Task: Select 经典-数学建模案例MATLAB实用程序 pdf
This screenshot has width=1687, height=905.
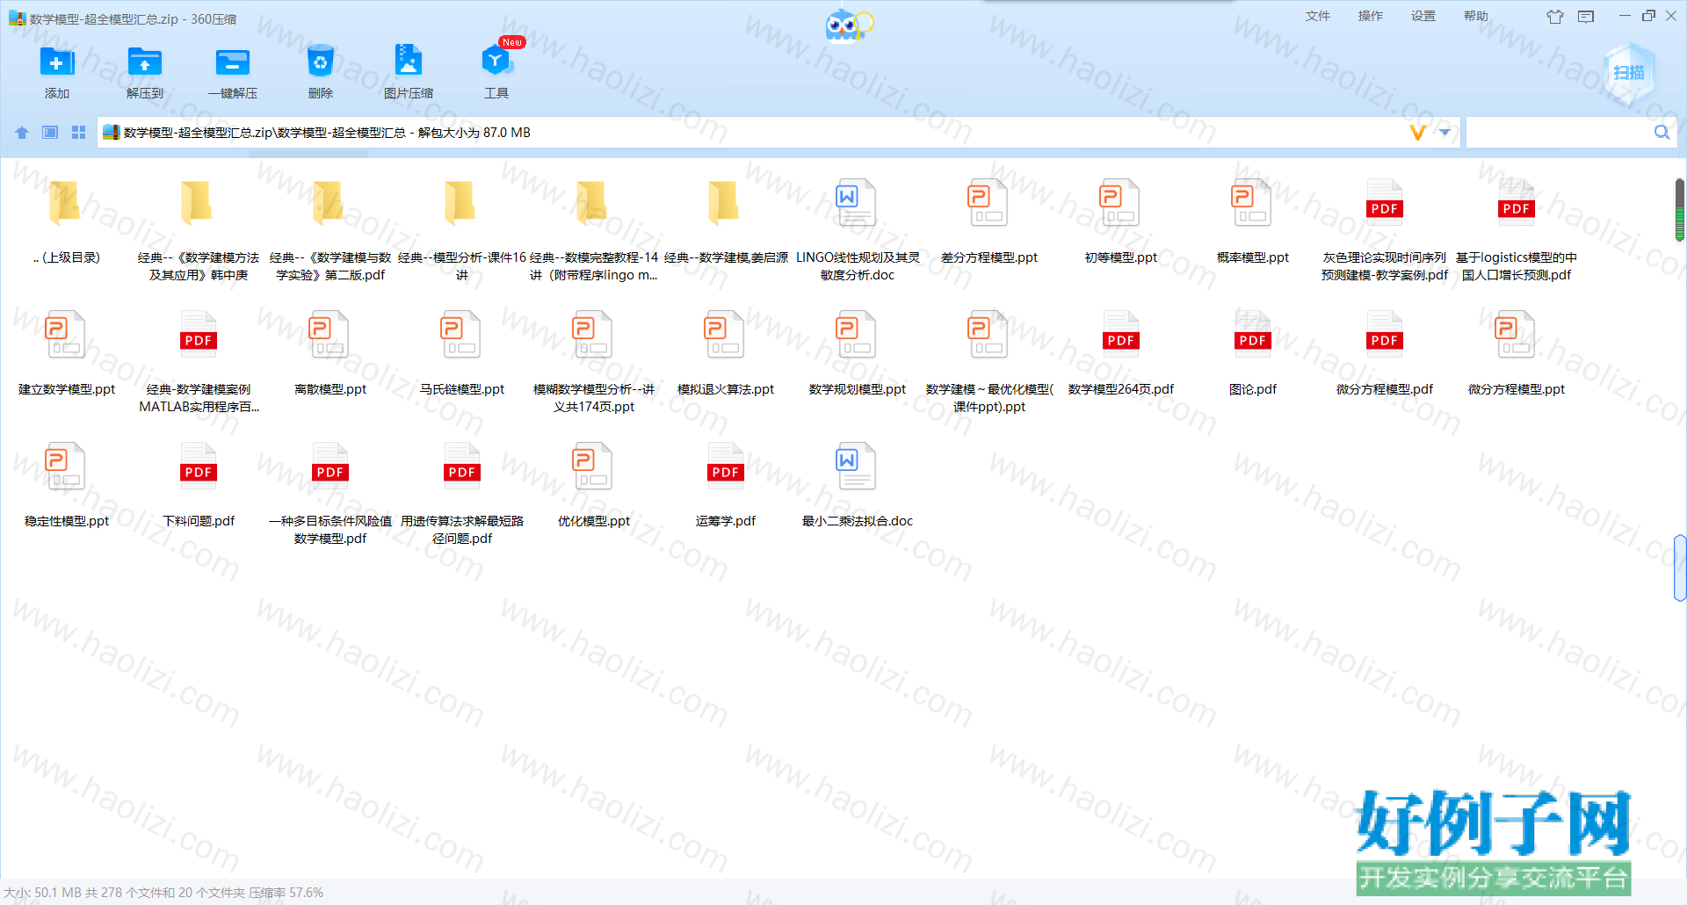Action: 199,362
